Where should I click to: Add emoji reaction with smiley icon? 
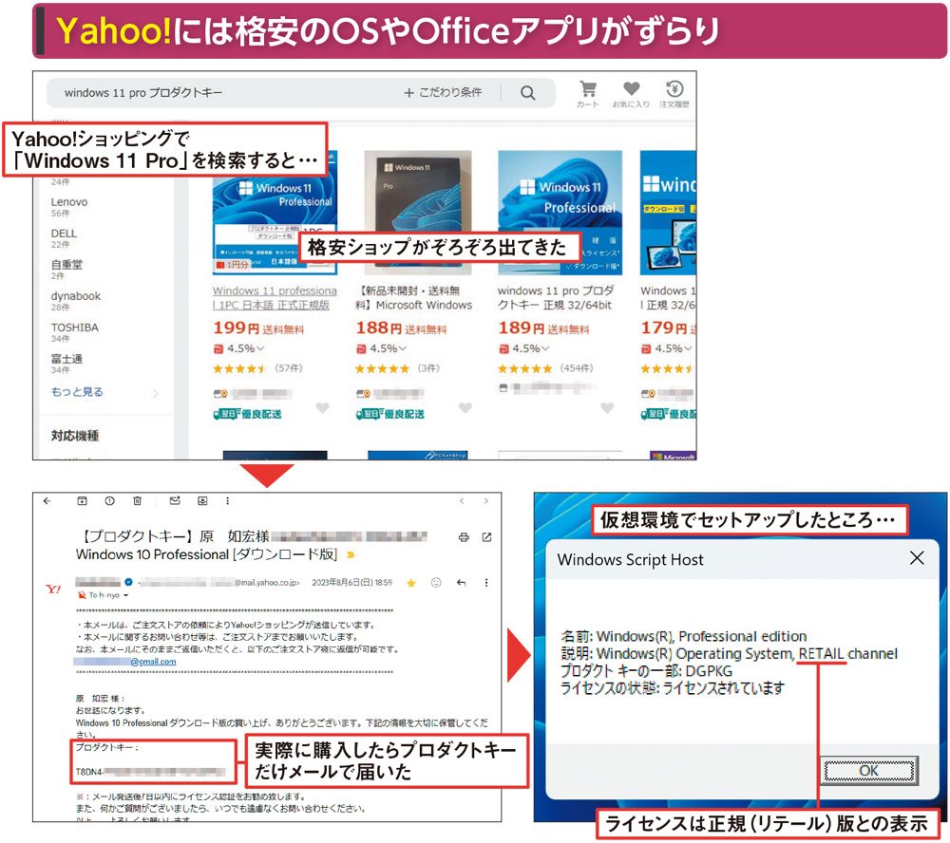tap(436, 583)
